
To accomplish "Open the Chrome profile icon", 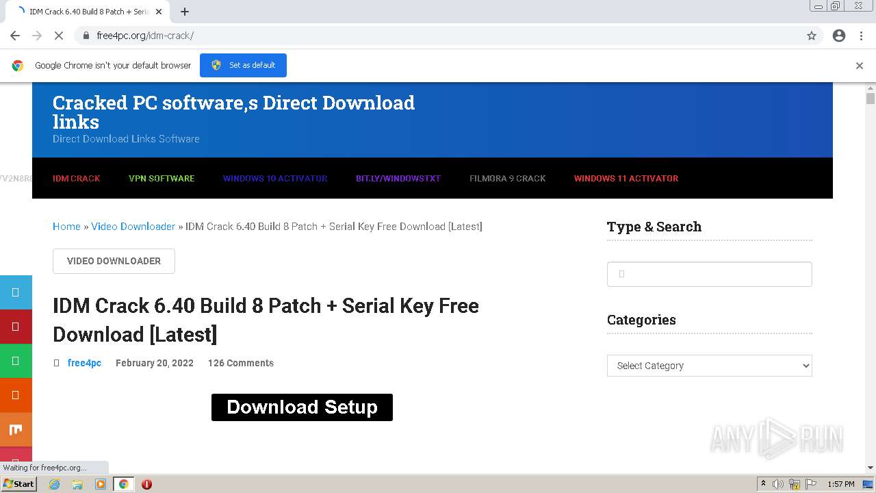I will [x=839, y=36].
